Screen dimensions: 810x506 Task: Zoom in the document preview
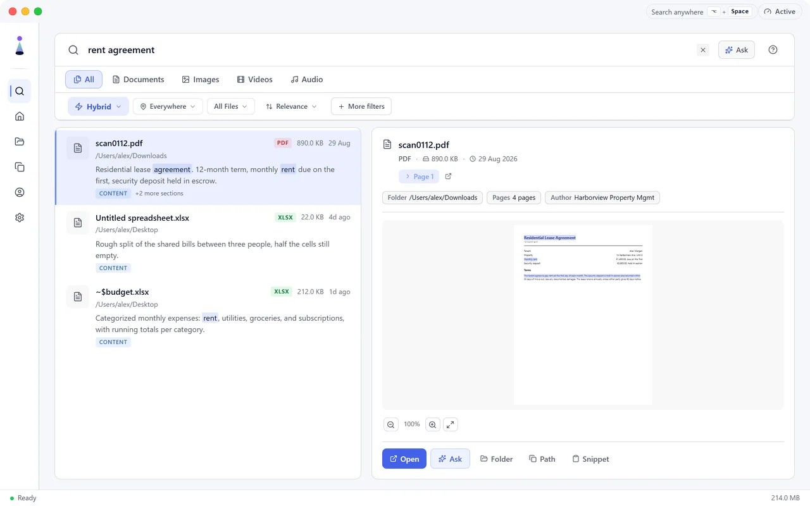[x=433, y=424]
